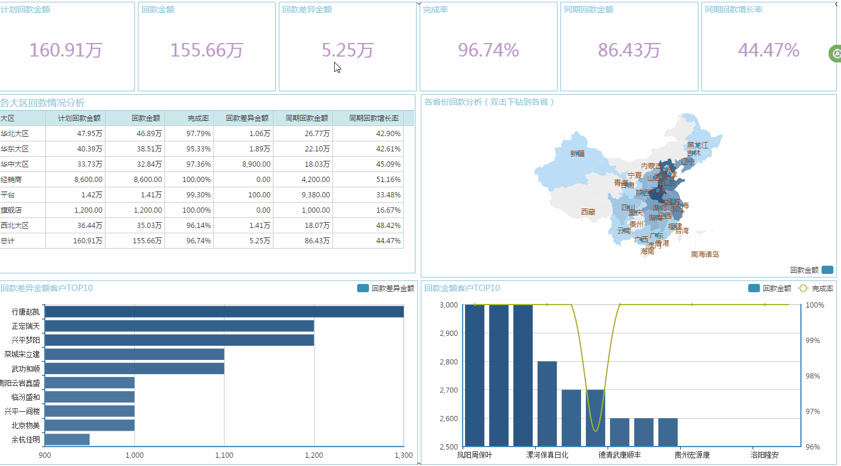The image size is (841, 466).
Task: Toggle the 回款差异金额 legend series
Action: (363, 289)
